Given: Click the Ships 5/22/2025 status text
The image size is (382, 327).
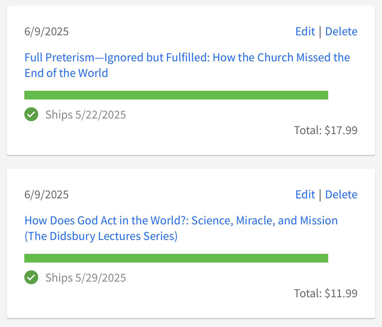Looking at the screenshot, I should tap(86, 115).
